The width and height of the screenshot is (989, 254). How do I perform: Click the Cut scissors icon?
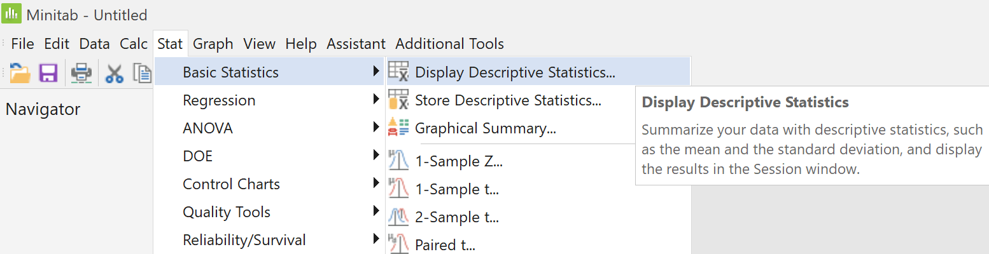pos(115,73)
